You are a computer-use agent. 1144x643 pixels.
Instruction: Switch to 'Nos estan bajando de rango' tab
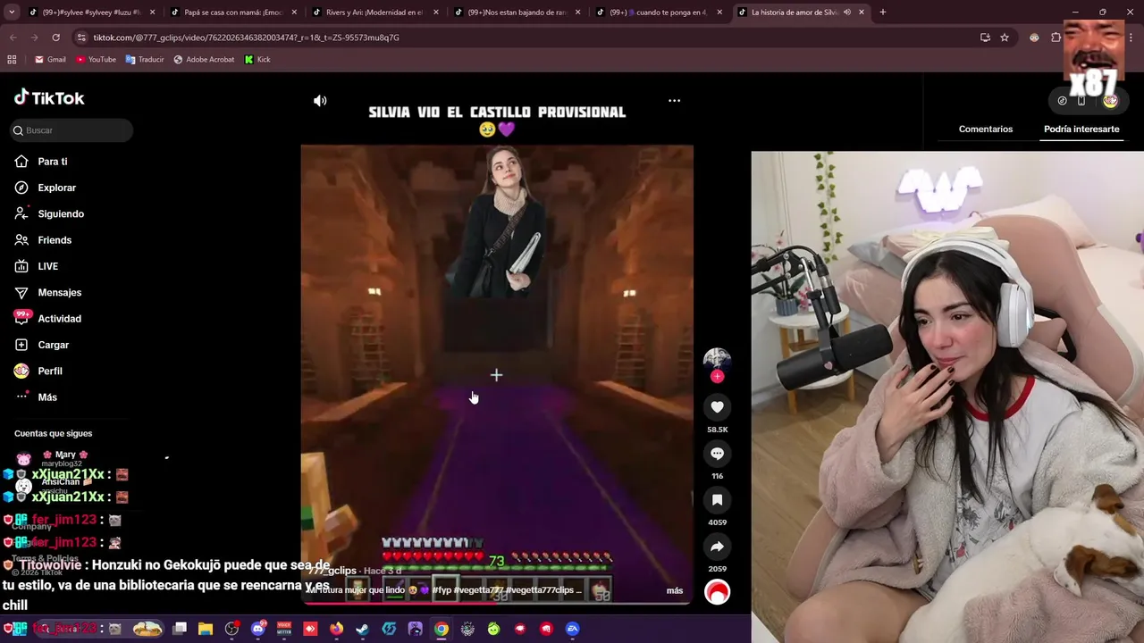tap(516, 13)
